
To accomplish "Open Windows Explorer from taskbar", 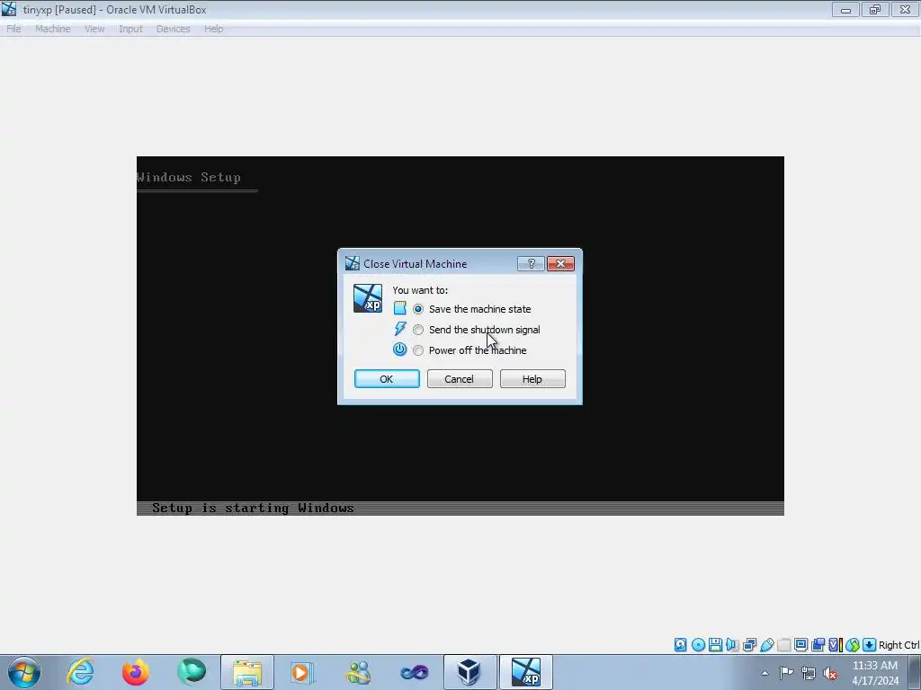I will click(247, 672).
